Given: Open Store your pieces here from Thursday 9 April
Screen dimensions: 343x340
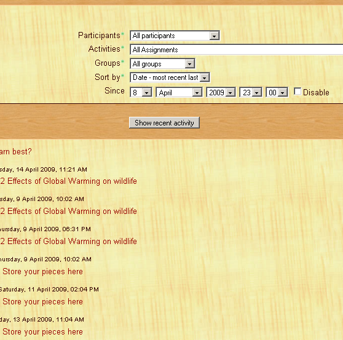Looking at the screenshot, I should tap(42, 272).
